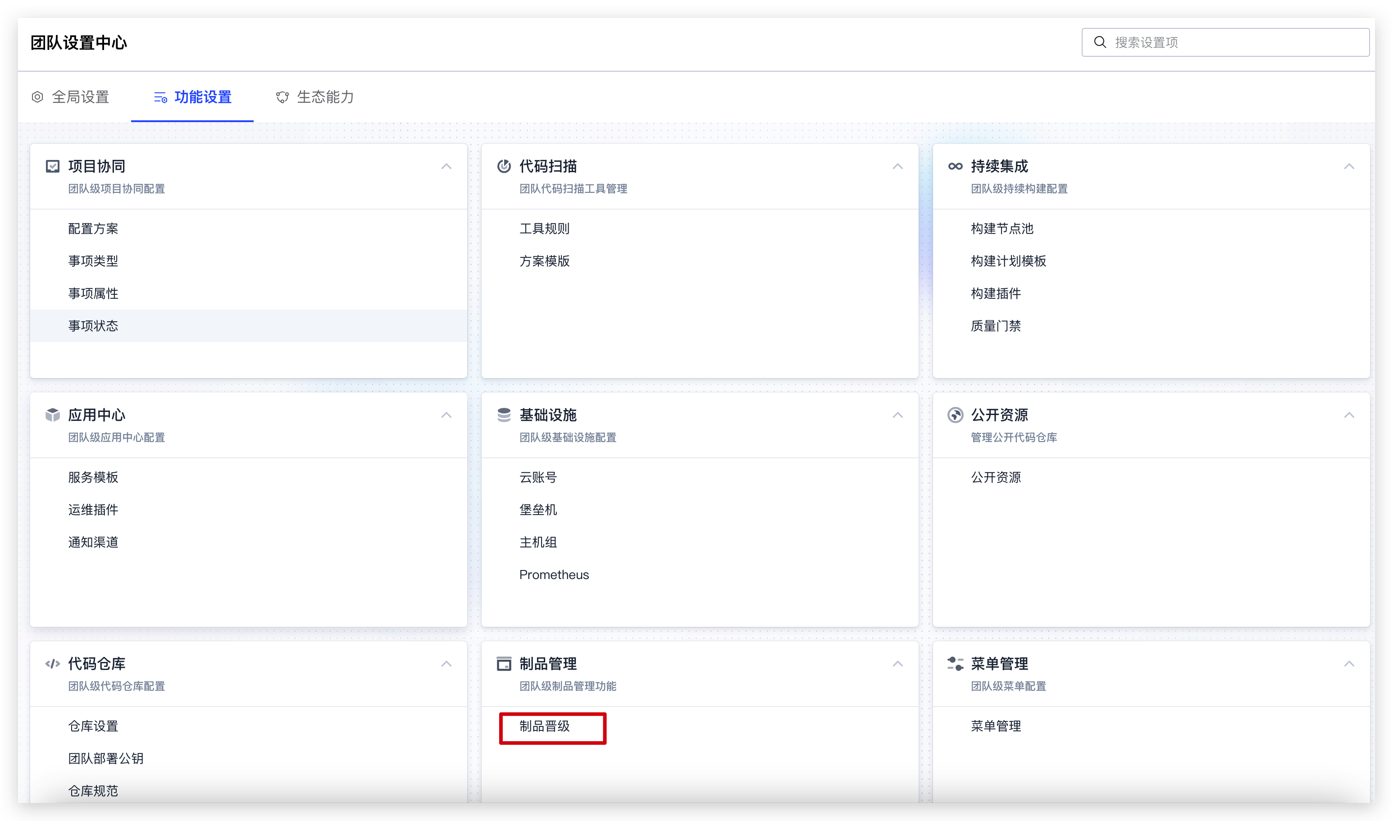Collapse the 项目协同 card
Viewport: 1393px width, 821px height.
pos(446,167)
